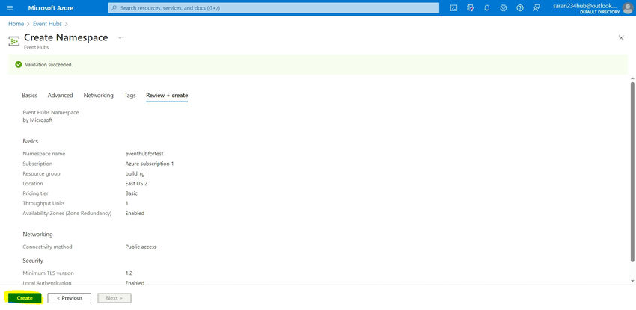Click the by Microsoft publisher text
The height and width of the screenshot is (310, 636).
37,120
